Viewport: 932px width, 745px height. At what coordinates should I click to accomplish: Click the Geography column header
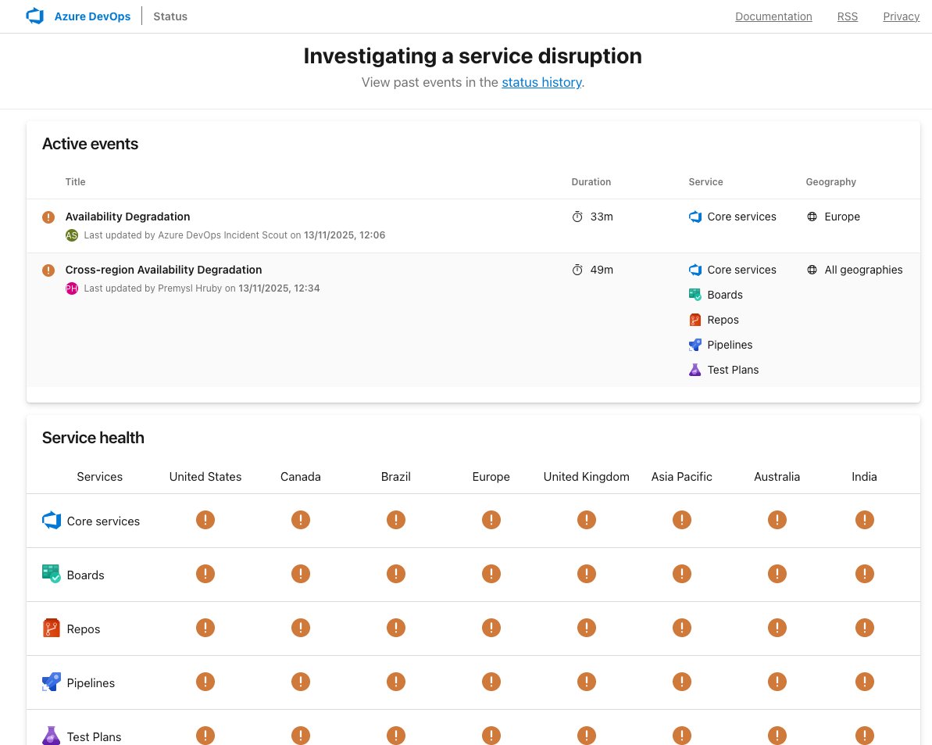click(x=830, y=182)
